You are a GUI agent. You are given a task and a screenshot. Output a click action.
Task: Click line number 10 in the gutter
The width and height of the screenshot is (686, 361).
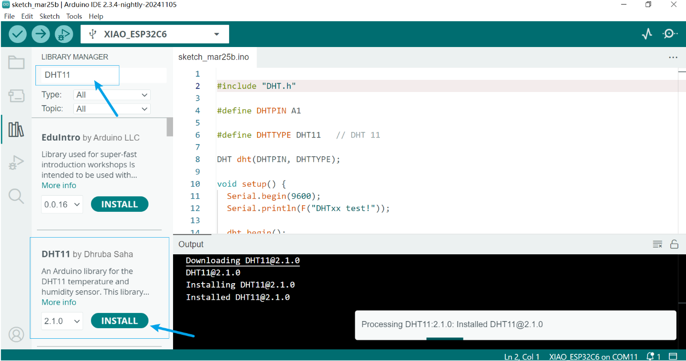(x=195, y=184)
